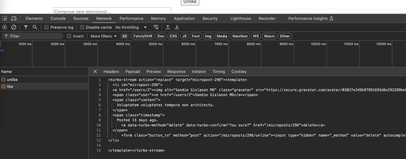Filter requests by Other type
Image resolution: width=406 pixels, height=159 pixels.
pyautogui.click(x=285, y=36)
